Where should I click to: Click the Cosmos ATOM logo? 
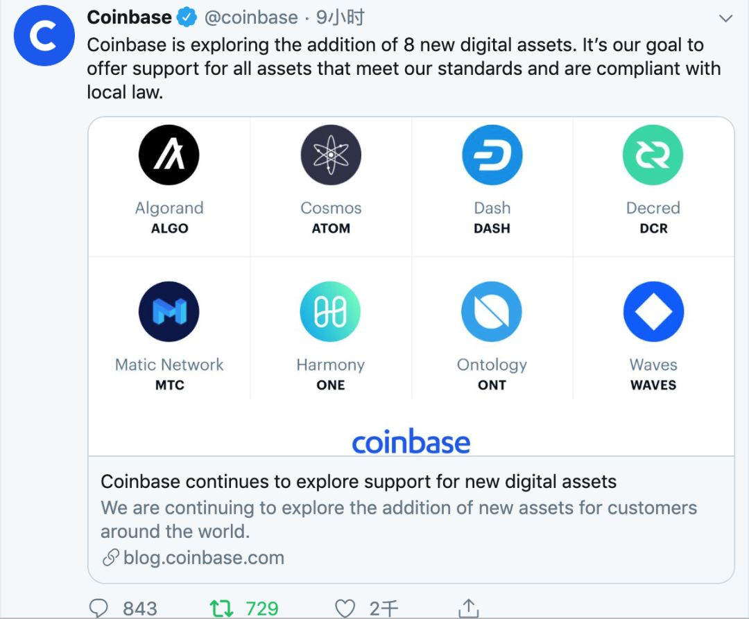[x=331, y=155]
